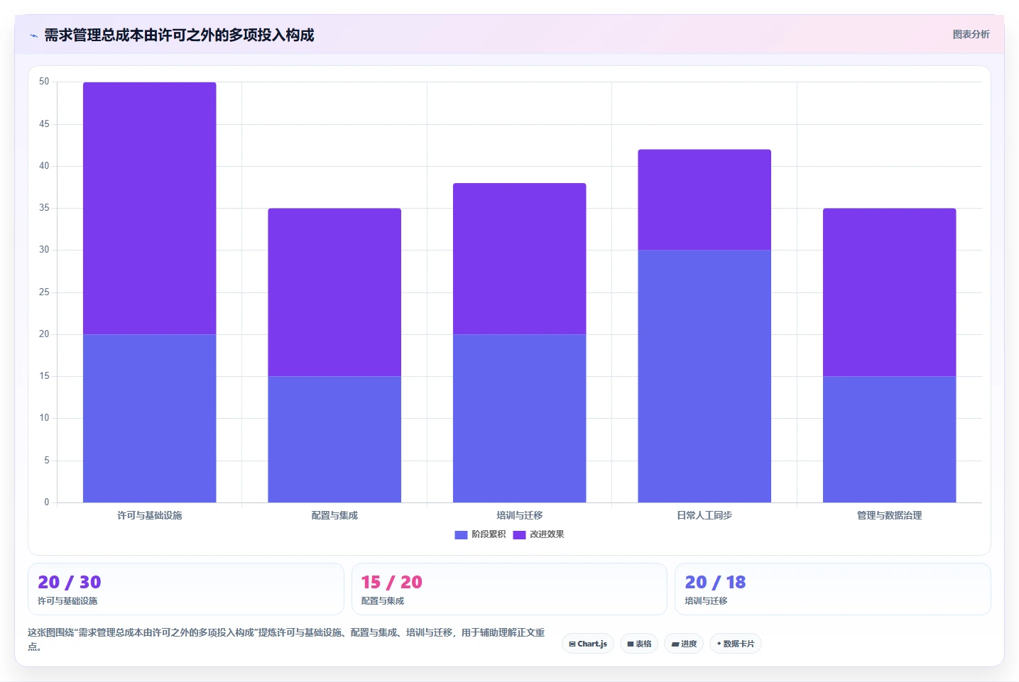Click the y-axis value 25
Image resolution: width=1019 pixels, height=682 pixels.
pyautogui.click(x=44, y=292)
